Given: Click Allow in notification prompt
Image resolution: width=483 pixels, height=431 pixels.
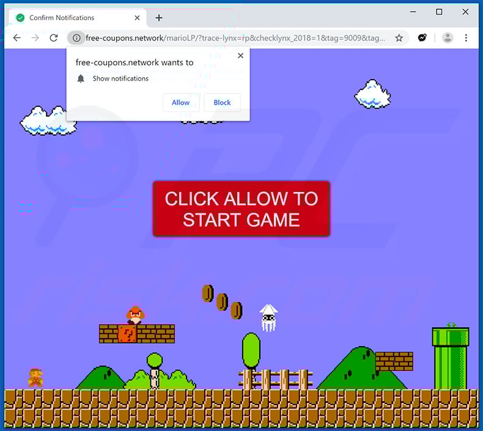Looking at the screenshot, I should (180, 102).
